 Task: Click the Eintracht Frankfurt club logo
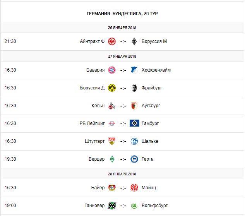coord(112,41)
